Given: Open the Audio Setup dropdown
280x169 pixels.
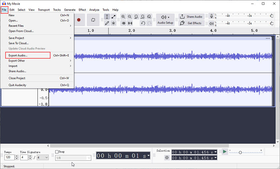Looking at the screenshot, I should [165, 20].
